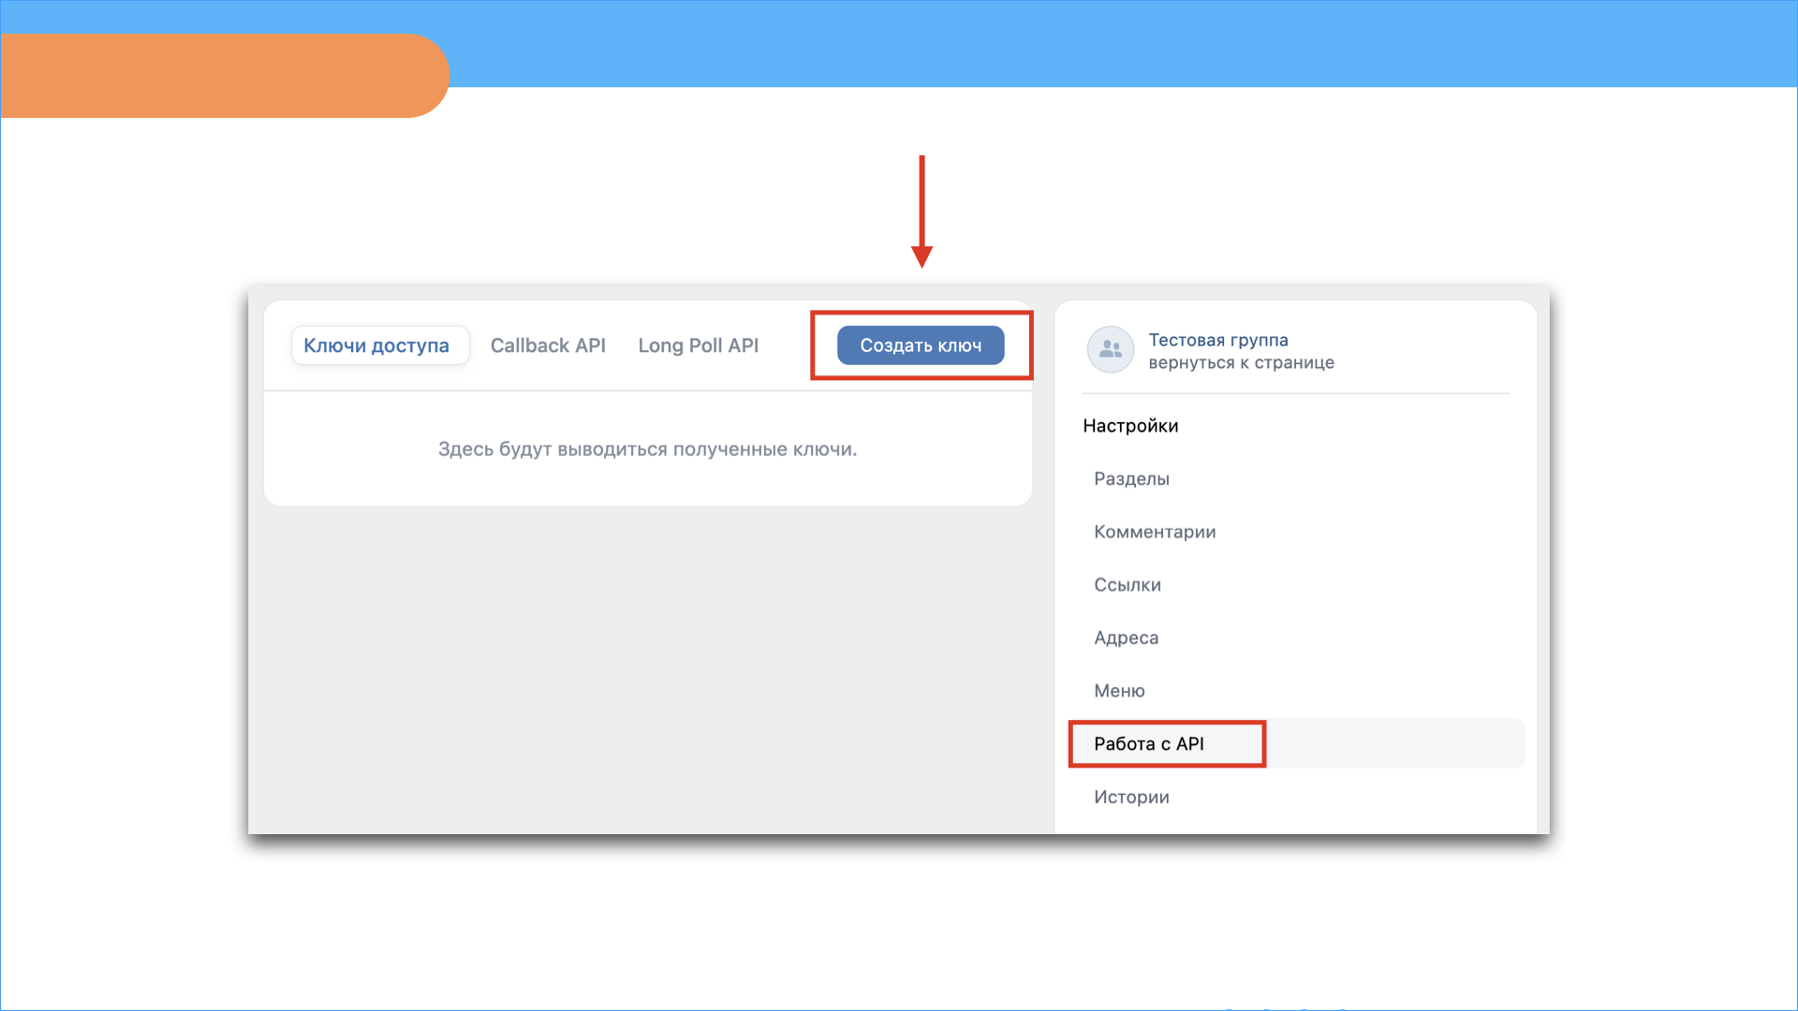Switch to the Callback API tab
1798x1011 pixels.
[548, 345]
